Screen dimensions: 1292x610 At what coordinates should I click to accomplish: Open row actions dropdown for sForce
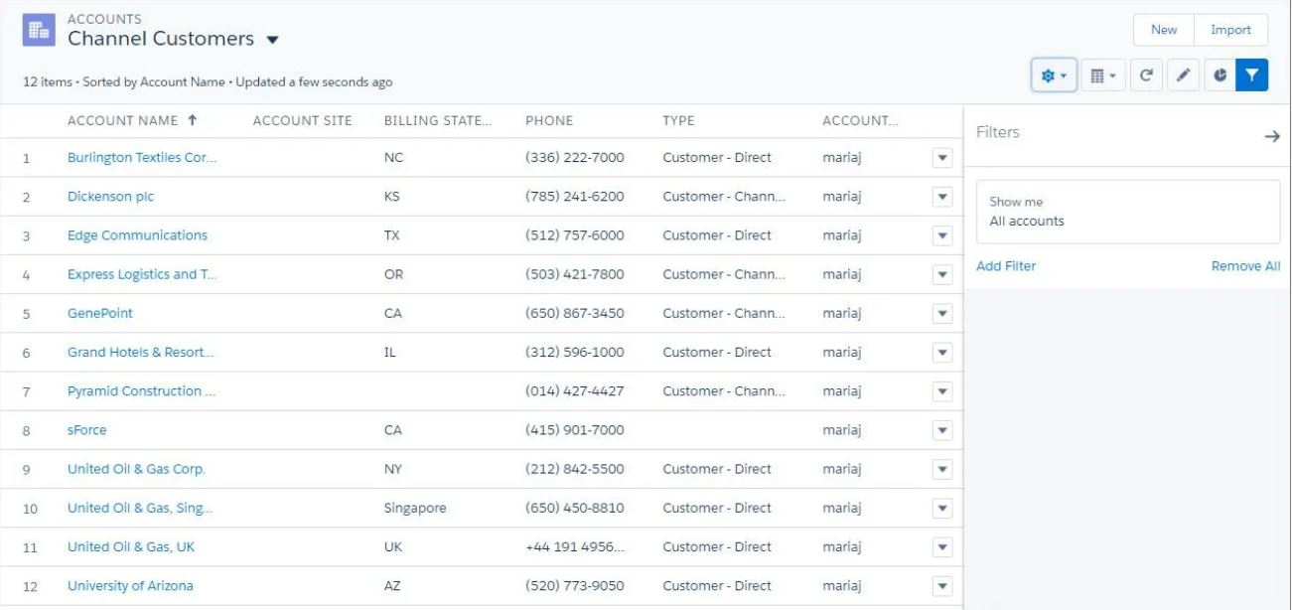942,430
